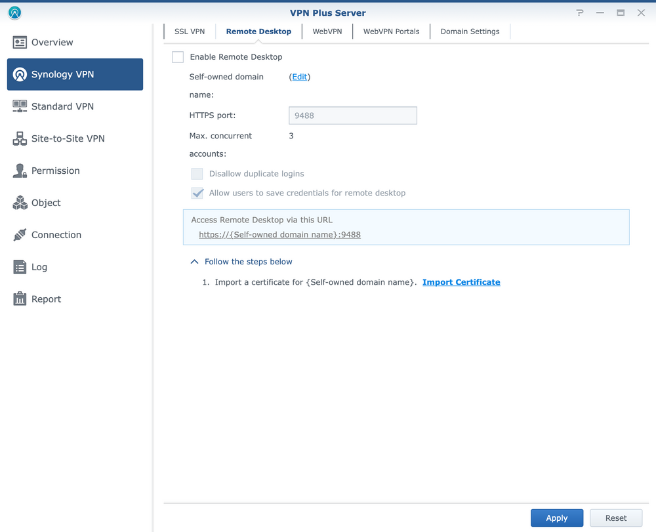
Task: Open the Report section
Action: tap(75, 299)
